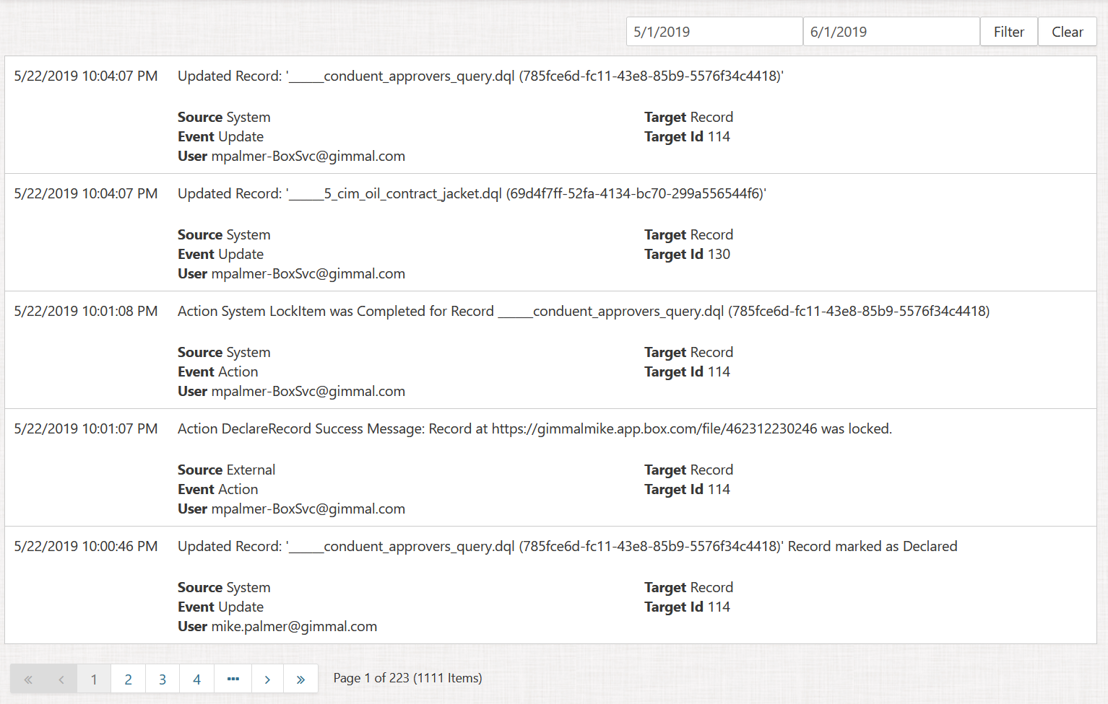1108x704 pixels.
Task: Select the cim_oil_contract_jacket.dql updated record entry
Action: click(472, 194)
